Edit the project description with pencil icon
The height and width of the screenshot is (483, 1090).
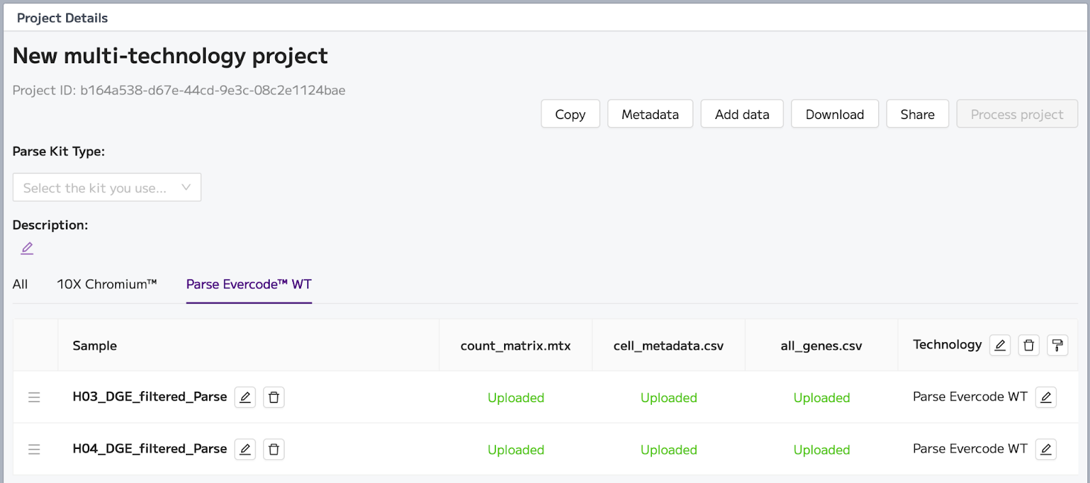(27, 248)
